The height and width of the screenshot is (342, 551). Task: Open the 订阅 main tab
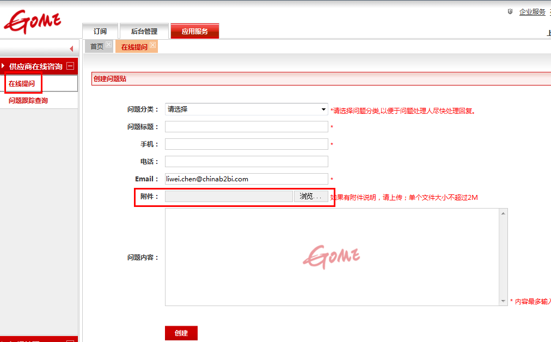(x=100, y=32)
